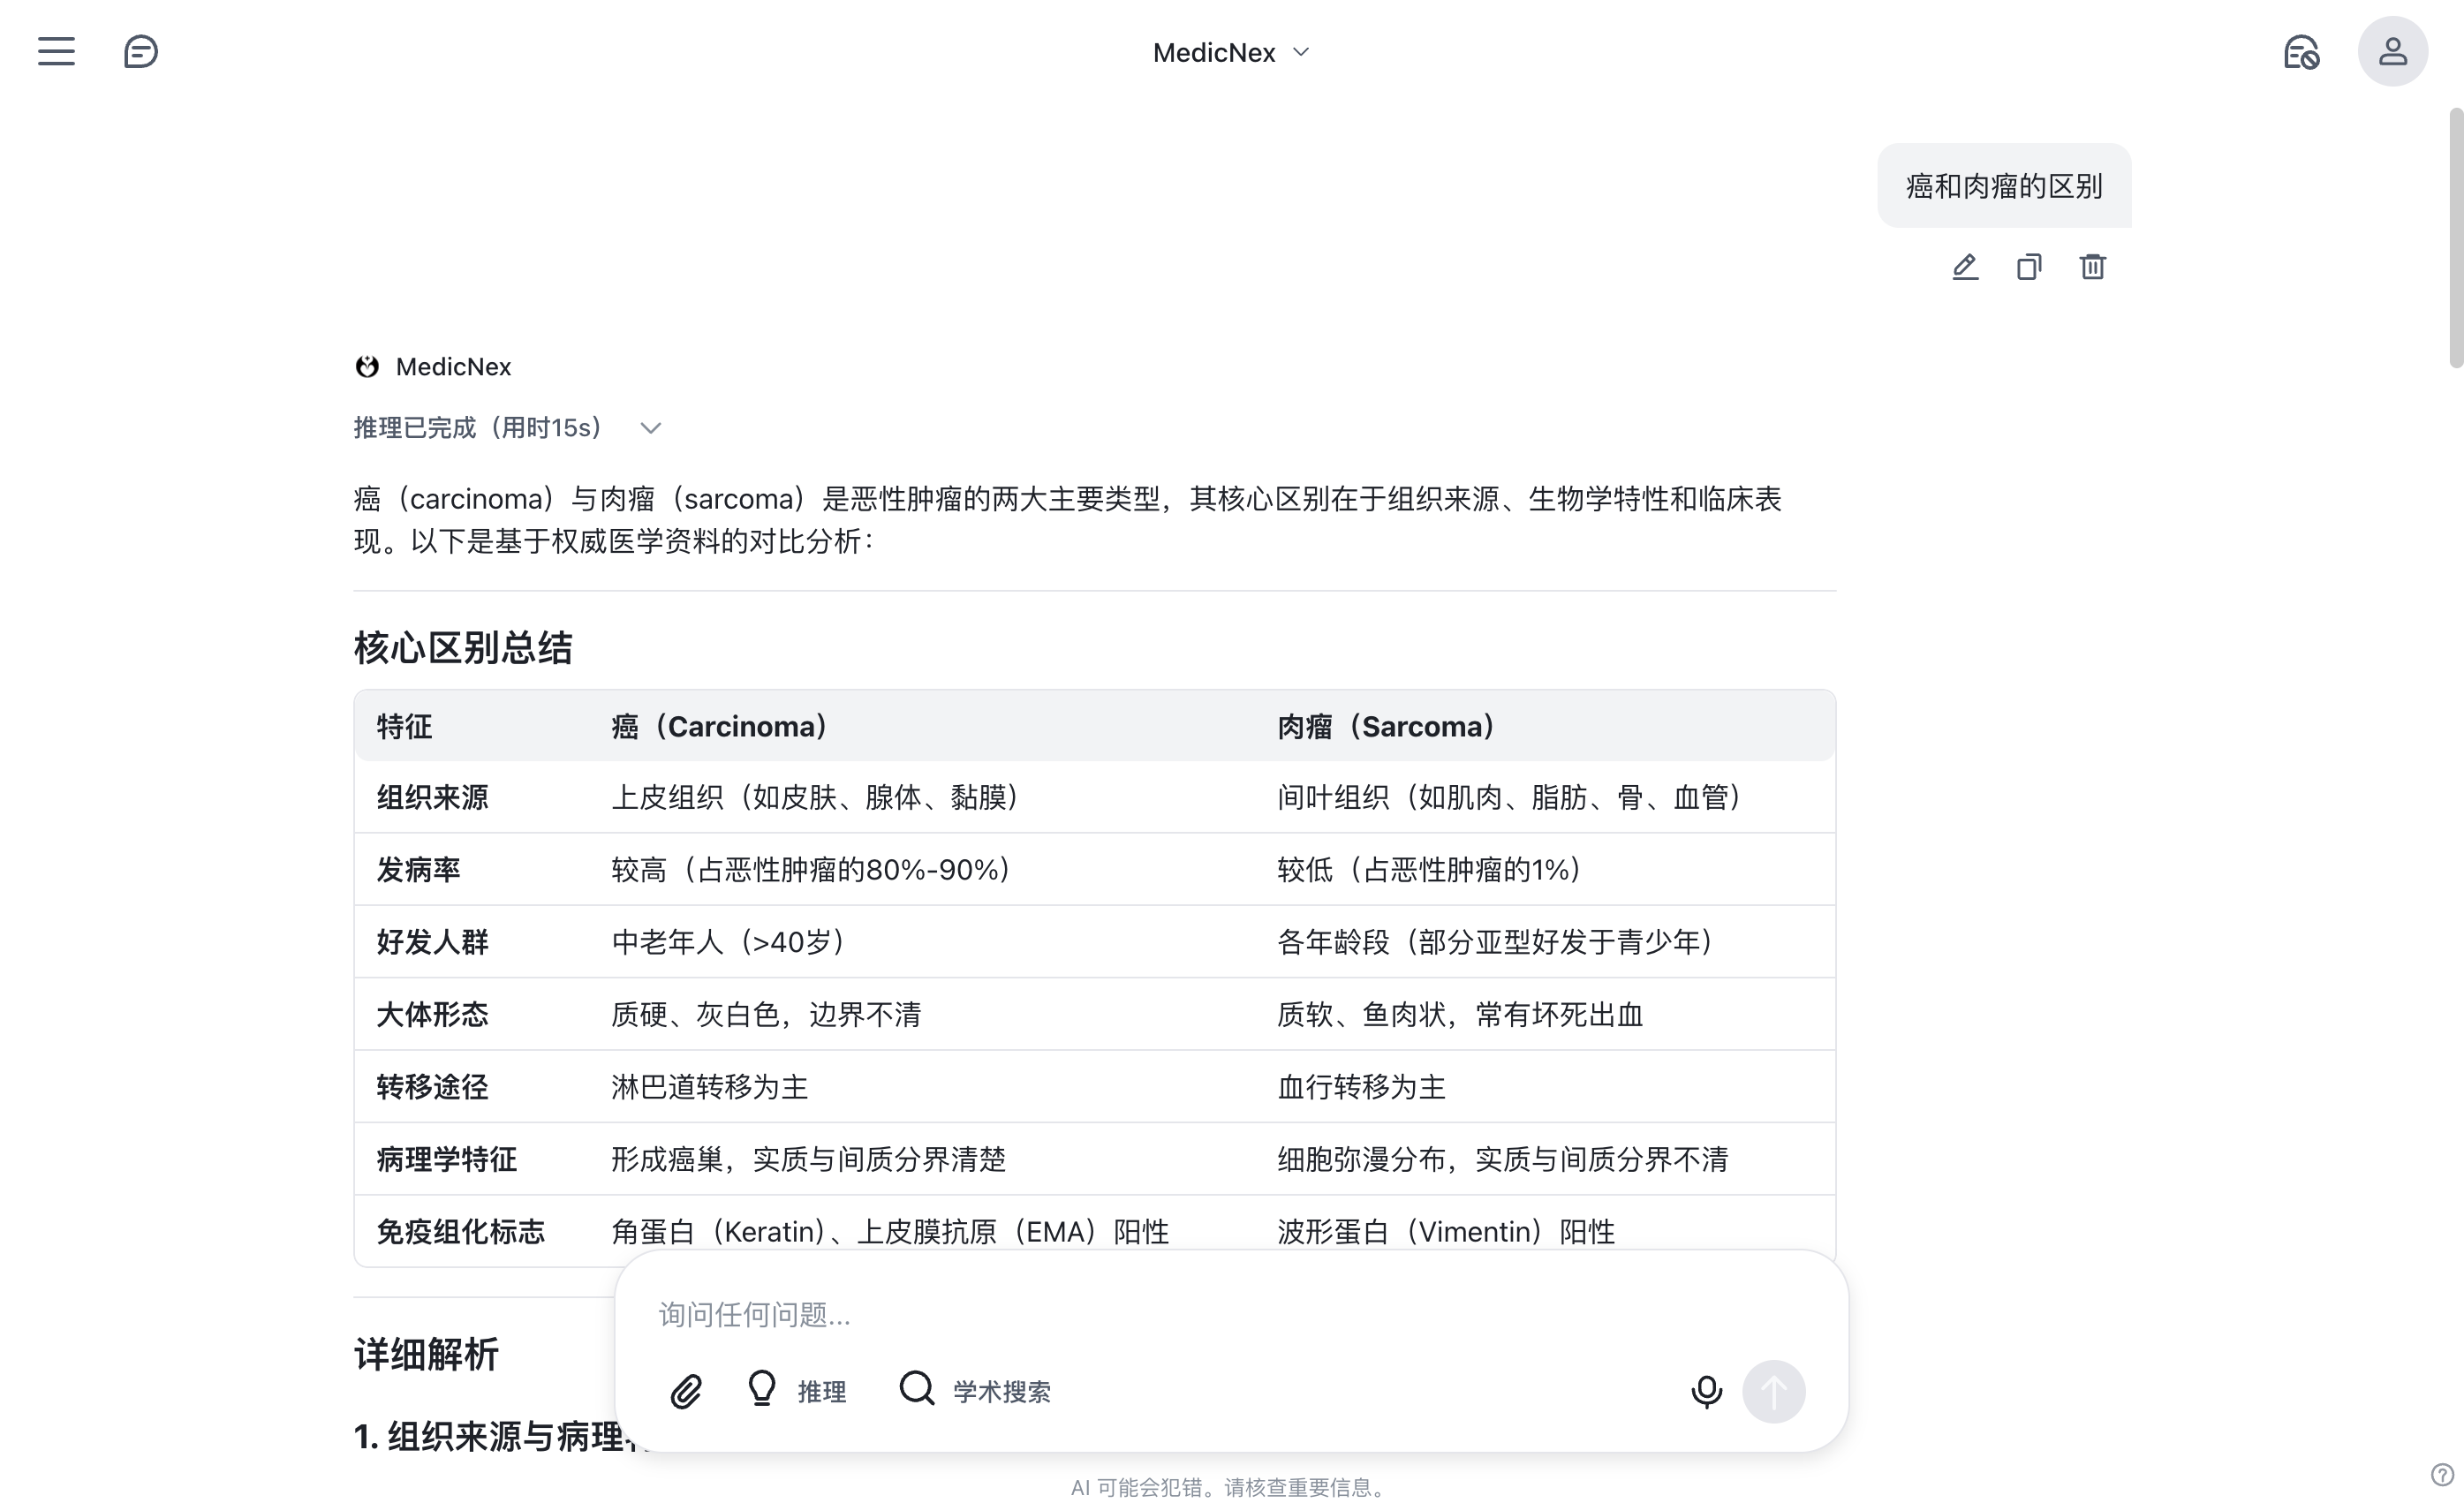The width and height of the screenshot is (2464, 1503).
Task: Attach a file with paperclip icon
Action: [x=686, y=1391]
